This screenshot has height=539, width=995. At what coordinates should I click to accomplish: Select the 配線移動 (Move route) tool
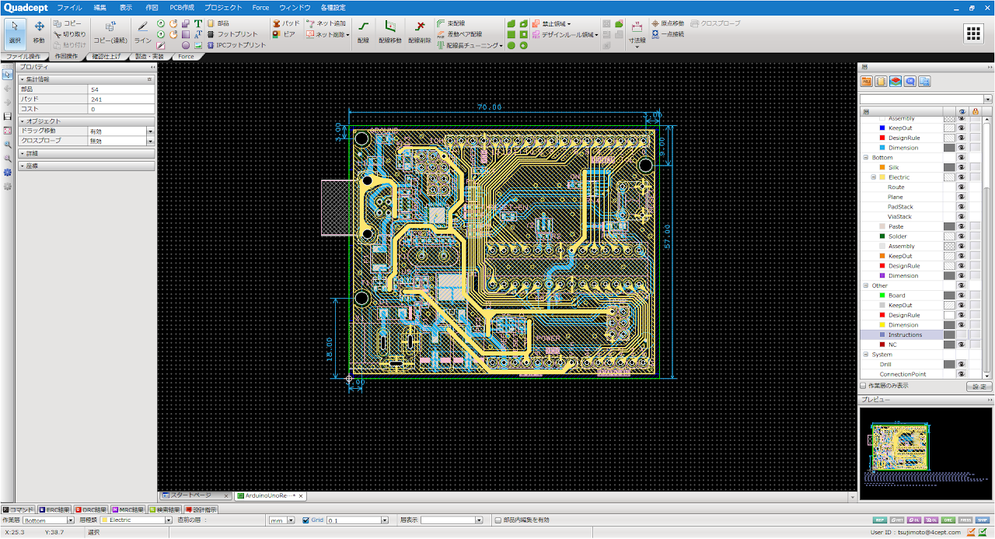[x=390, y=31]
